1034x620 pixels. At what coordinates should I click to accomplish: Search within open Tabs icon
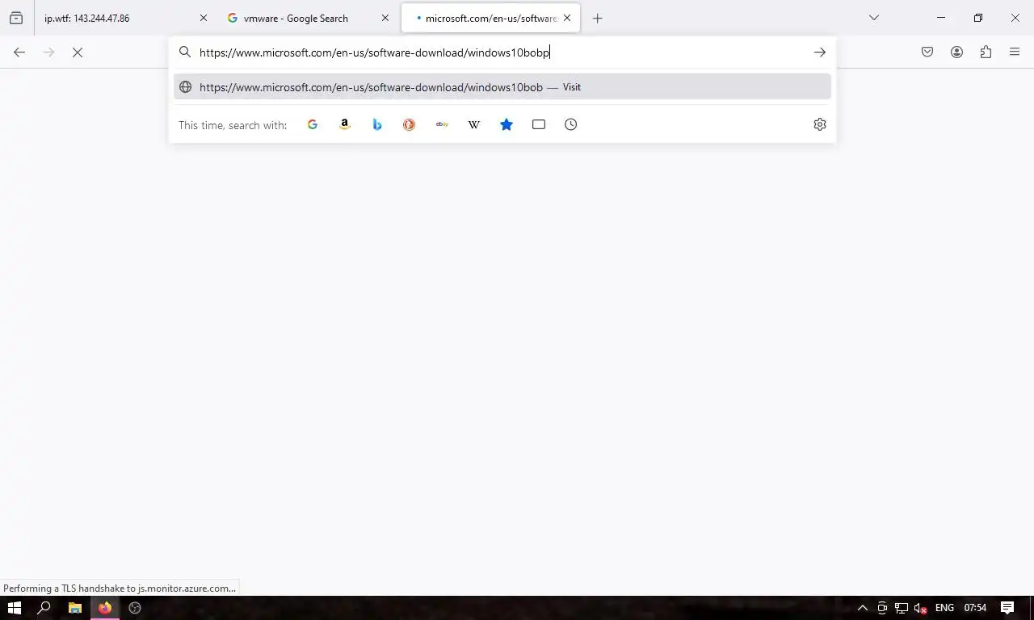pyautogui.click(x=539, y=124)
